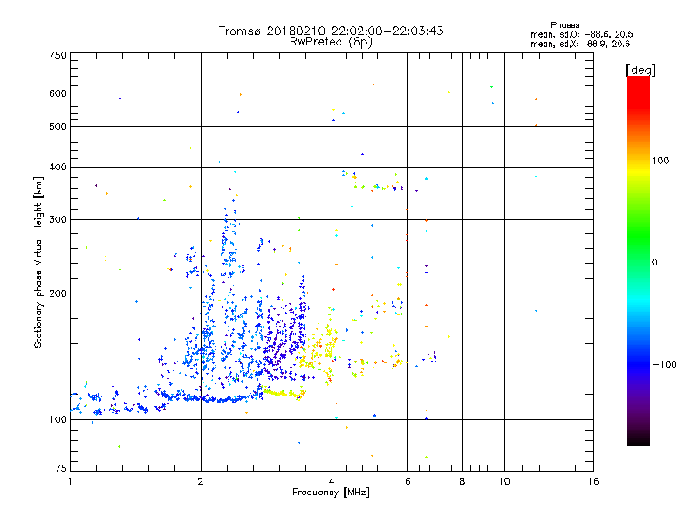Click the x-axis tick label '4'
Viewport: 698px width, 524px height.
(332, 481)
